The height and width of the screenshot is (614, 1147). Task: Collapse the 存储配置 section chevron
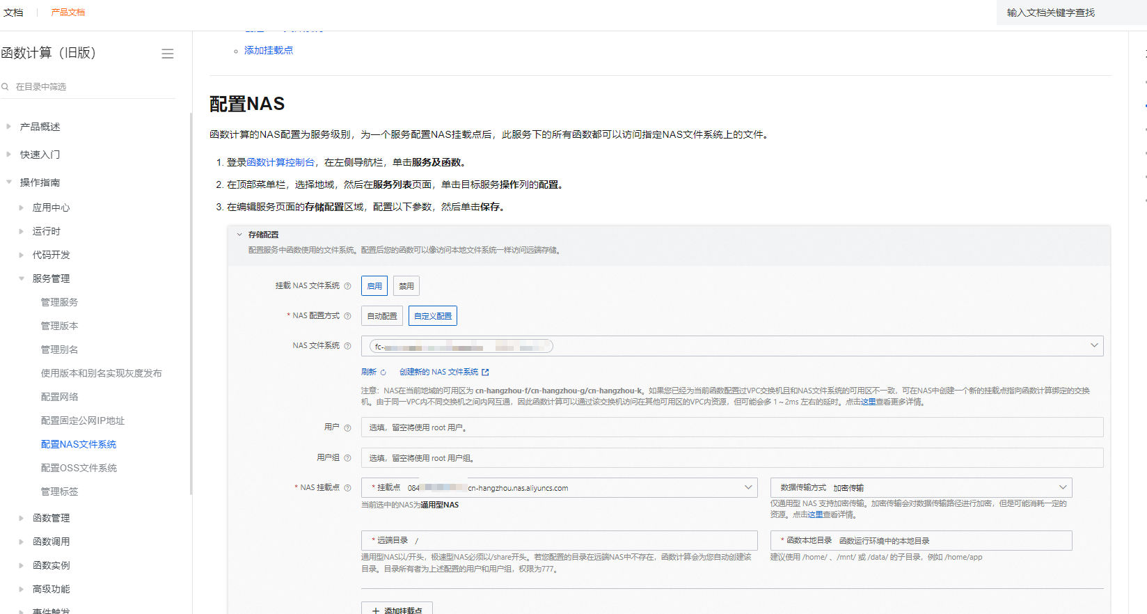[x=239, y=235]
